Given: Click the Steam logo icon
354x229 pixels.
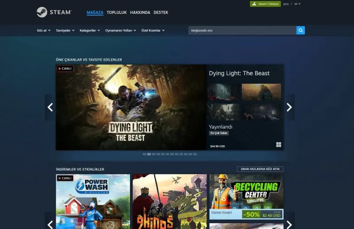Looking at the screenshot, I should [x=42, y=12].
